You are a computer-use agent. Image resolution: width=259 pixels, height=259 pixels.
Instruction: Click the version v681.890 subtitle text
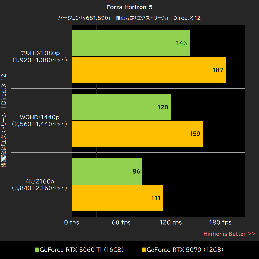tap(129, 18)
